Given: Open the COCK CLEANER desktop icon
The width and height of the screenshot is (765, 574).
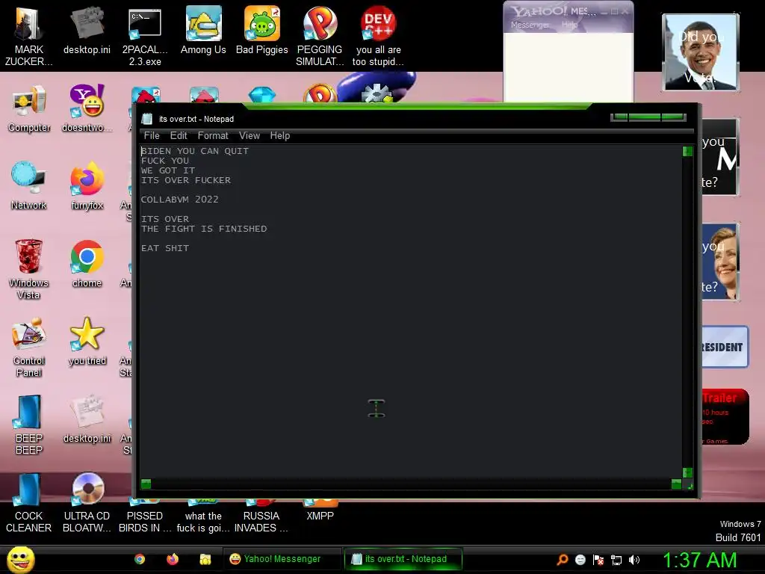Looking at the screenshot, I should pyautogui.click(x=29, y=503).
